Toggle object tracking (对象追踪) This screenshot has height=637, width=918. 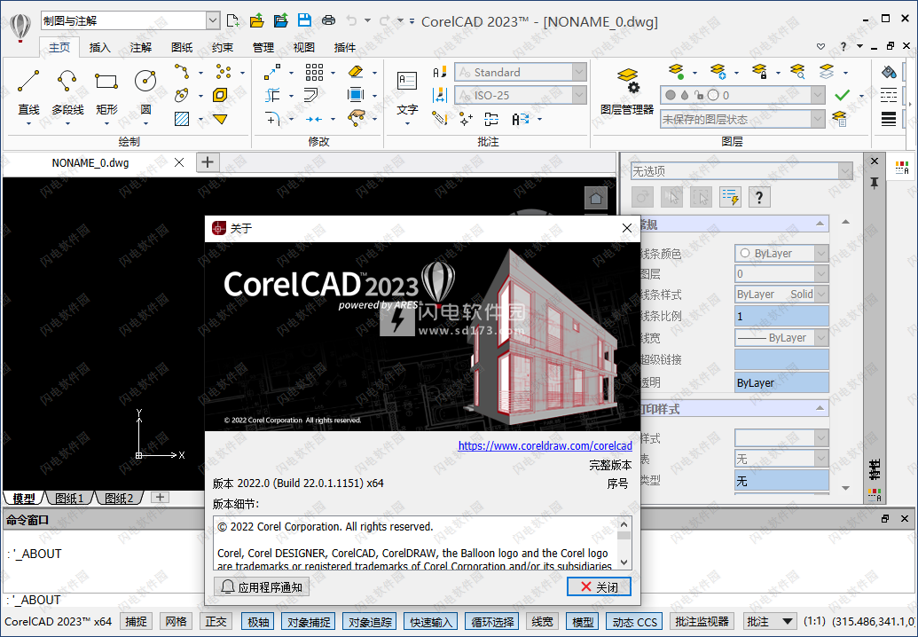370,622
